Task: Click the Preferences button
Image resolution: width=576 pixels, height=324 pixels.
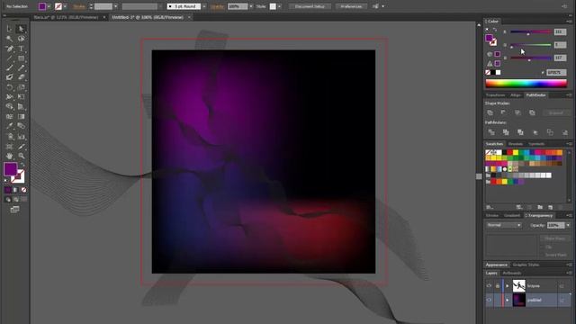Action: coord(351,6)
